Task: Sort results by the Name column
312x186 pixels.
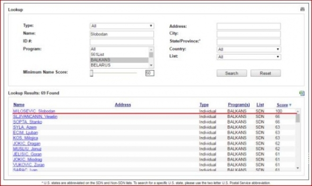Action: (x=19, y=105)
